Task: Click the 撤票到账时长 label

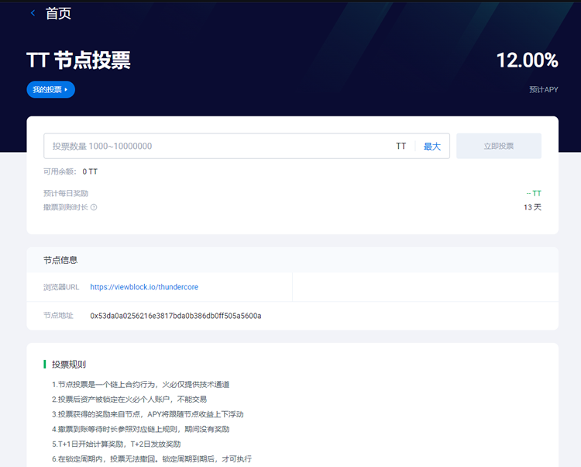Action: pyautogui.click(x=66, y=207)
